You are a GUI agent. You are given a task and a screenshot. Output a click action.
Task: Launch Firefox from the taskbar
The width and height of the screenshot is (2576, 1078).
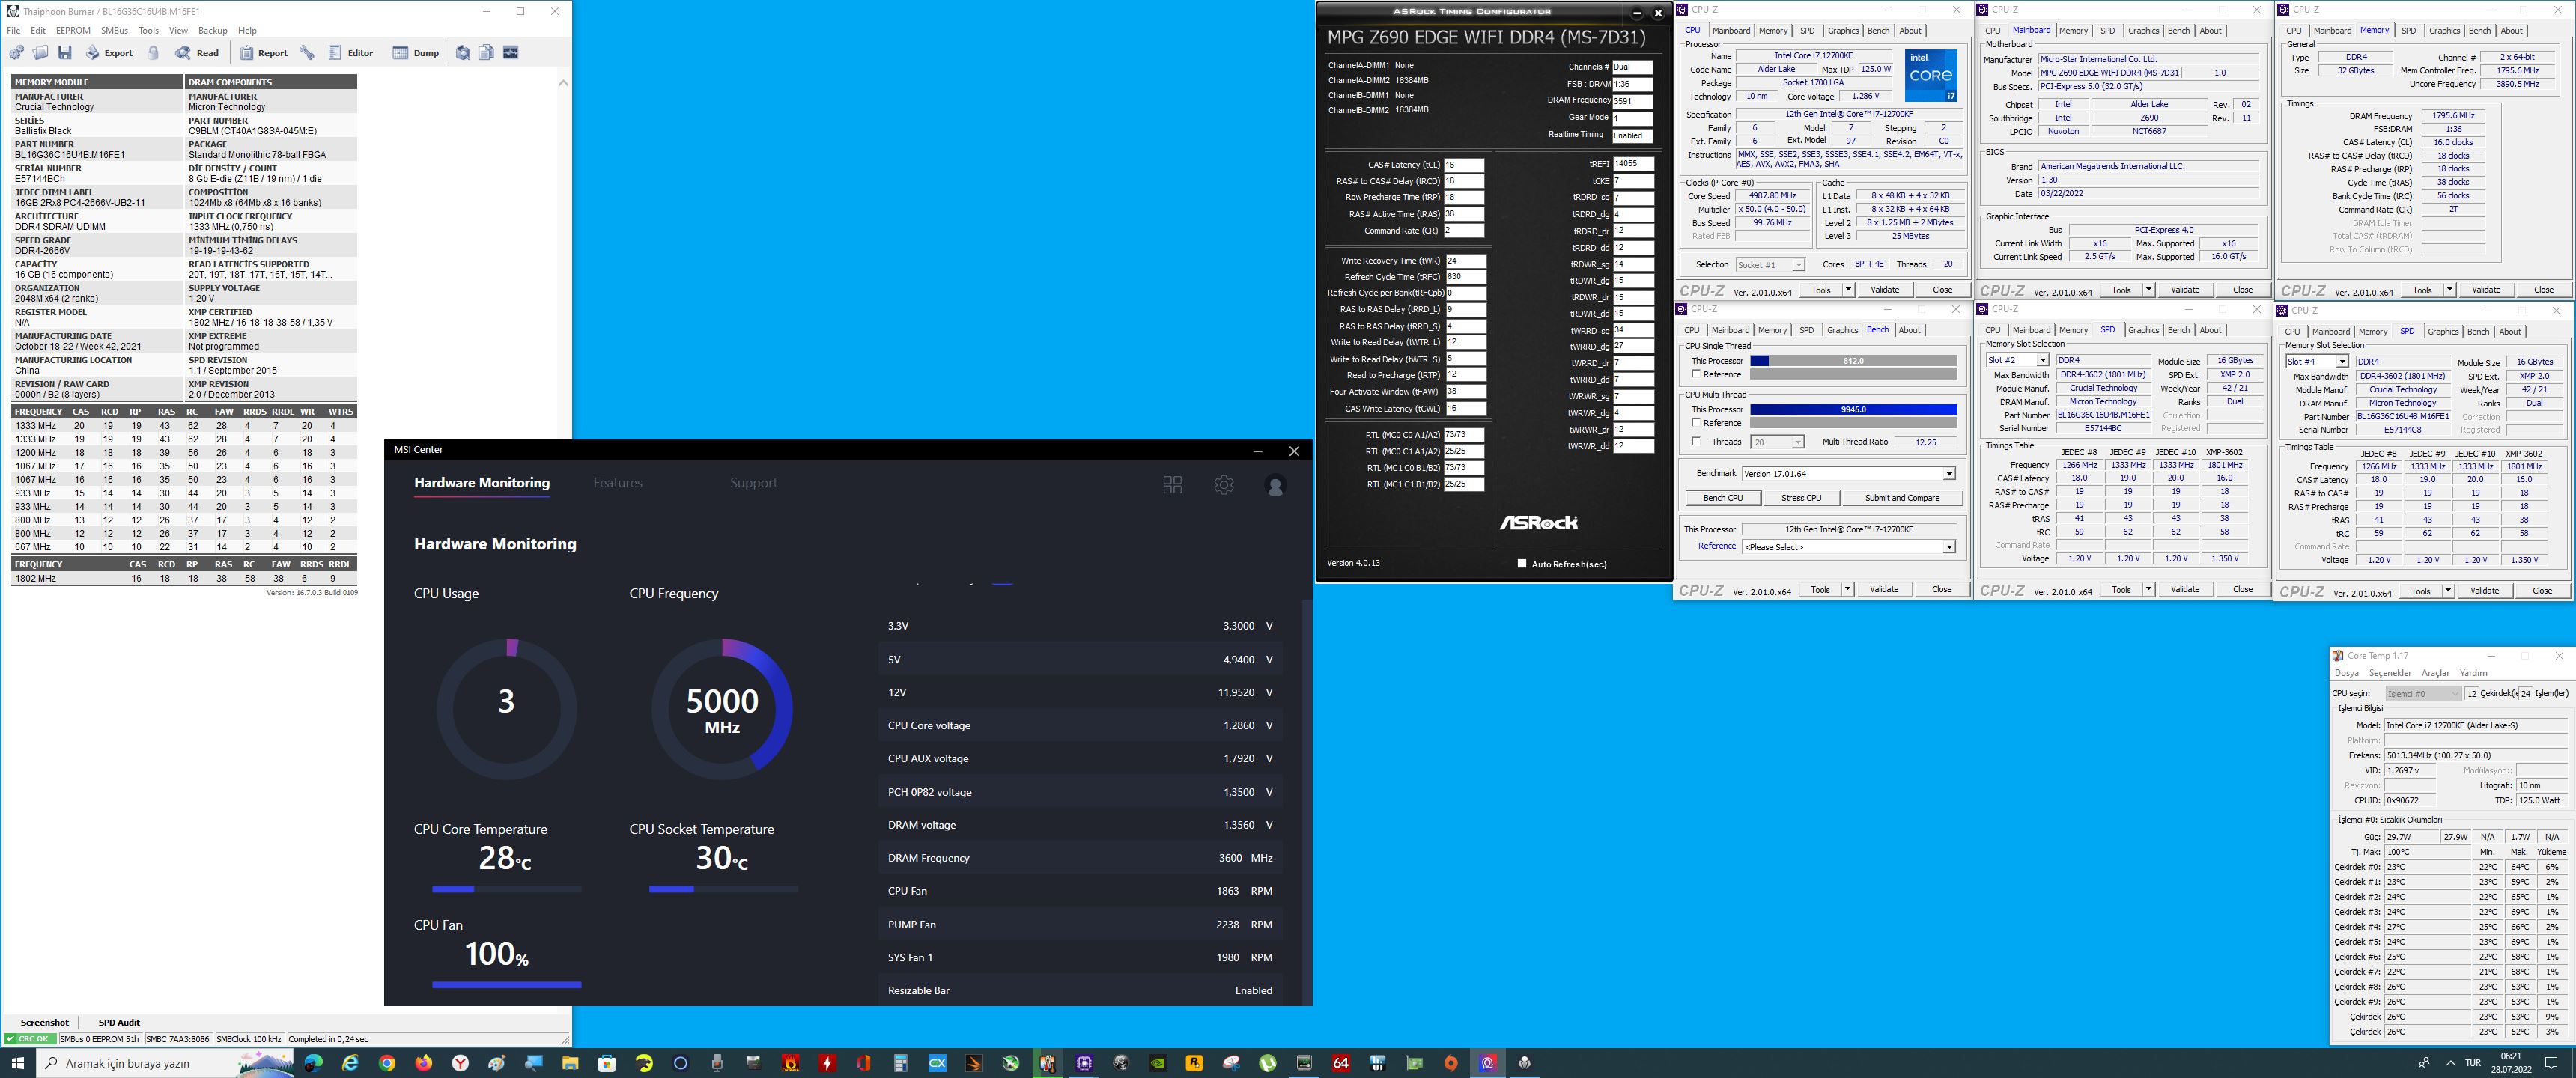pos(424,1063)
